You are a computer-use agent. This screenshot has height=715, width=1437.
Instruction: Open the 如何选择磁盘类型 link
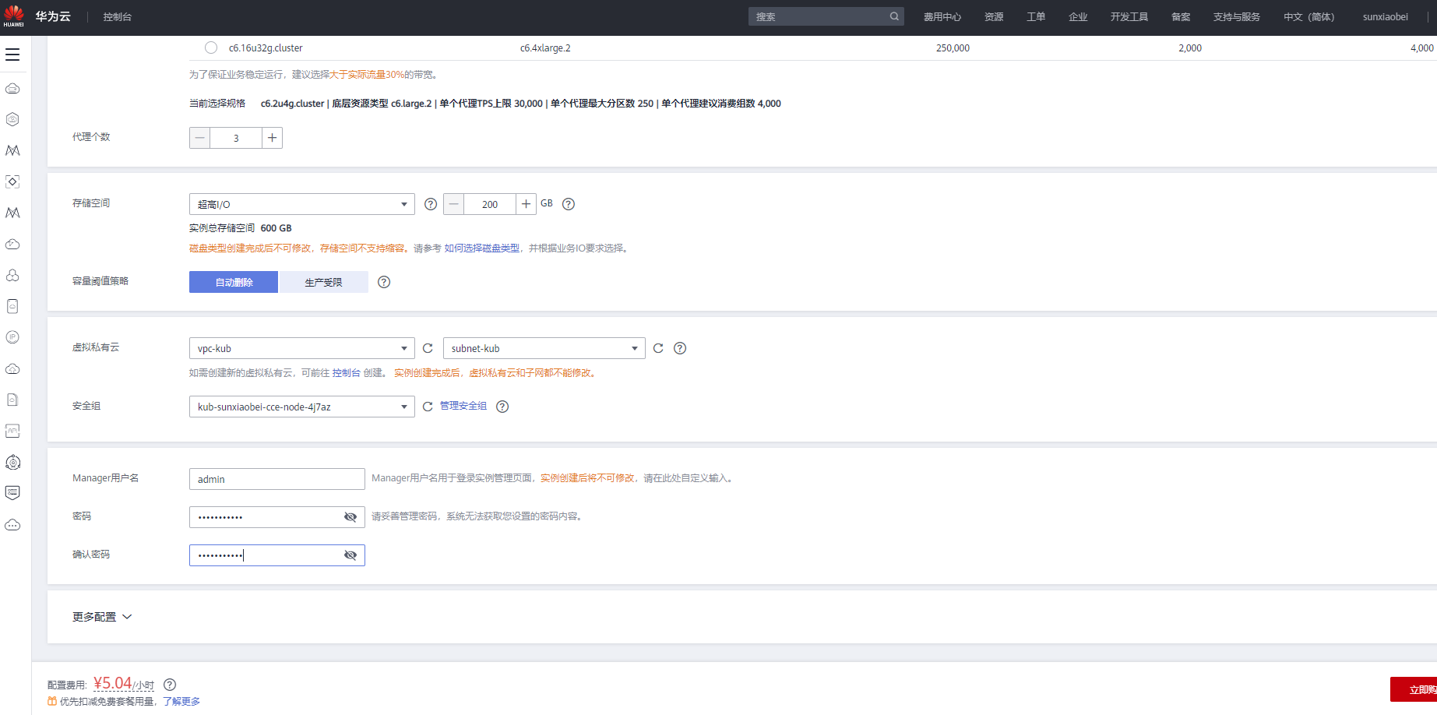(x=482, y=248)
